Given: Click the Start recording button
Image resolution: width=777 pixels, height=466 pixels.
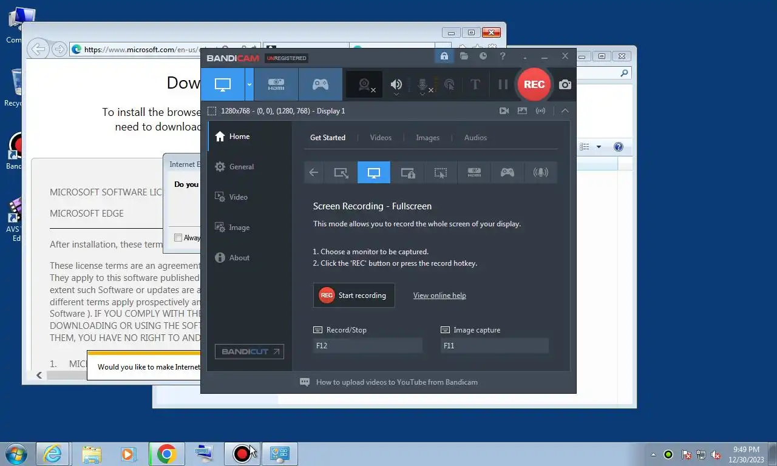Looking at the screenshot, I should [354, 295].
